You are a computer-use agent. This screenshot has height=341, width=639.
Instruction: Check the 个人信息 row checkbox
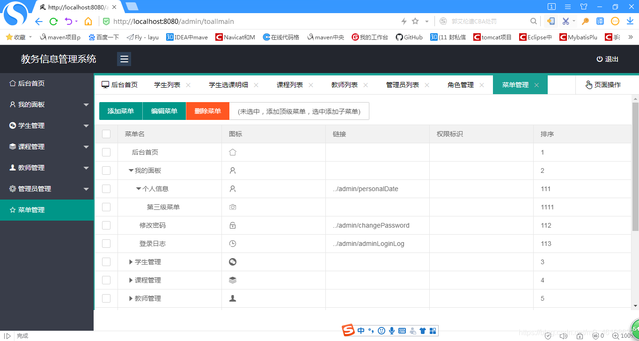tap(106, 189)
